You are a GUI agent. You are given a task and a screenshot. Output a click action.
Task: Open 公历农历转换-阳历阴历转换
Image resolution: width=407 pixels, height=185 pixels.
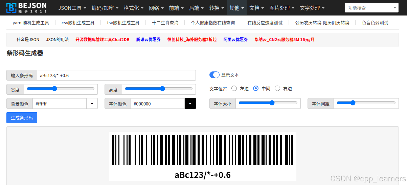322,23
